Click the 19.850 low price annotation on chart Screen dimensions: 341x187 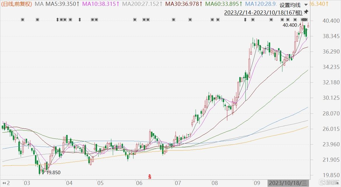click(53, 173)
